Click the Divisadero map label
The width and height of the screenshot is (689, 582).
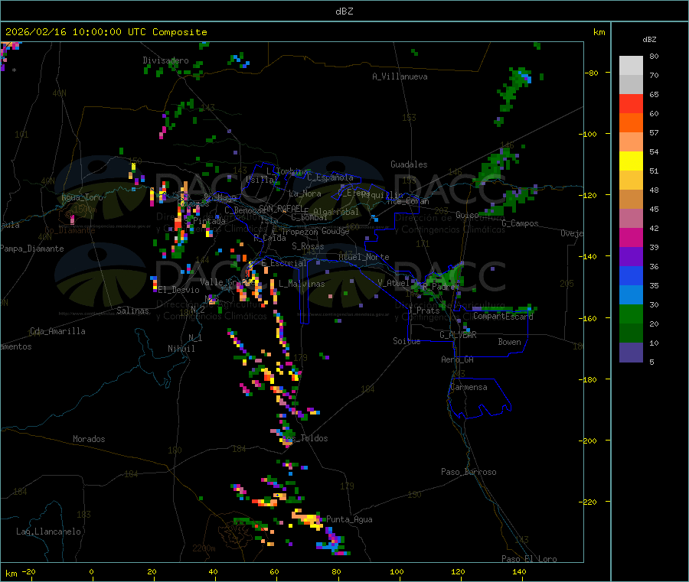click(165, 60)
